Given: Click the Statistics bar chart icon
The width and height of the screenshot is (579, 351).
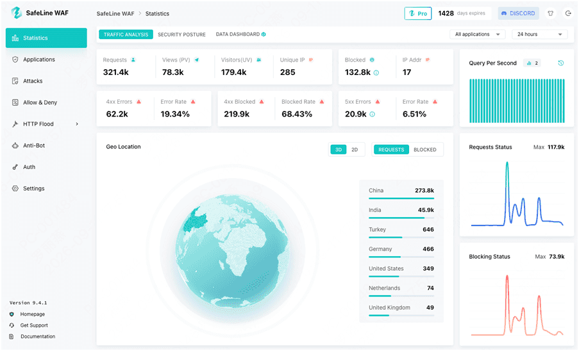Looking at the screenshot, I should (15, 38).
